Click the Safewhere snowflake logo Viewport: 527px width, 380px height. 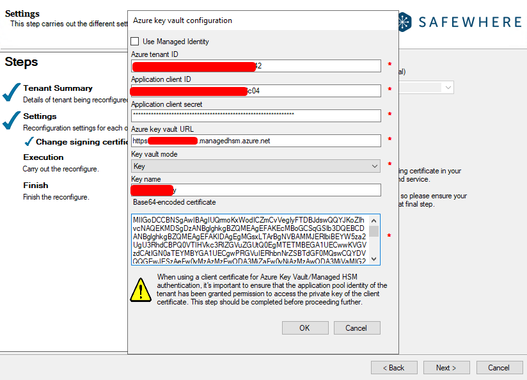[x=405, y=22]
